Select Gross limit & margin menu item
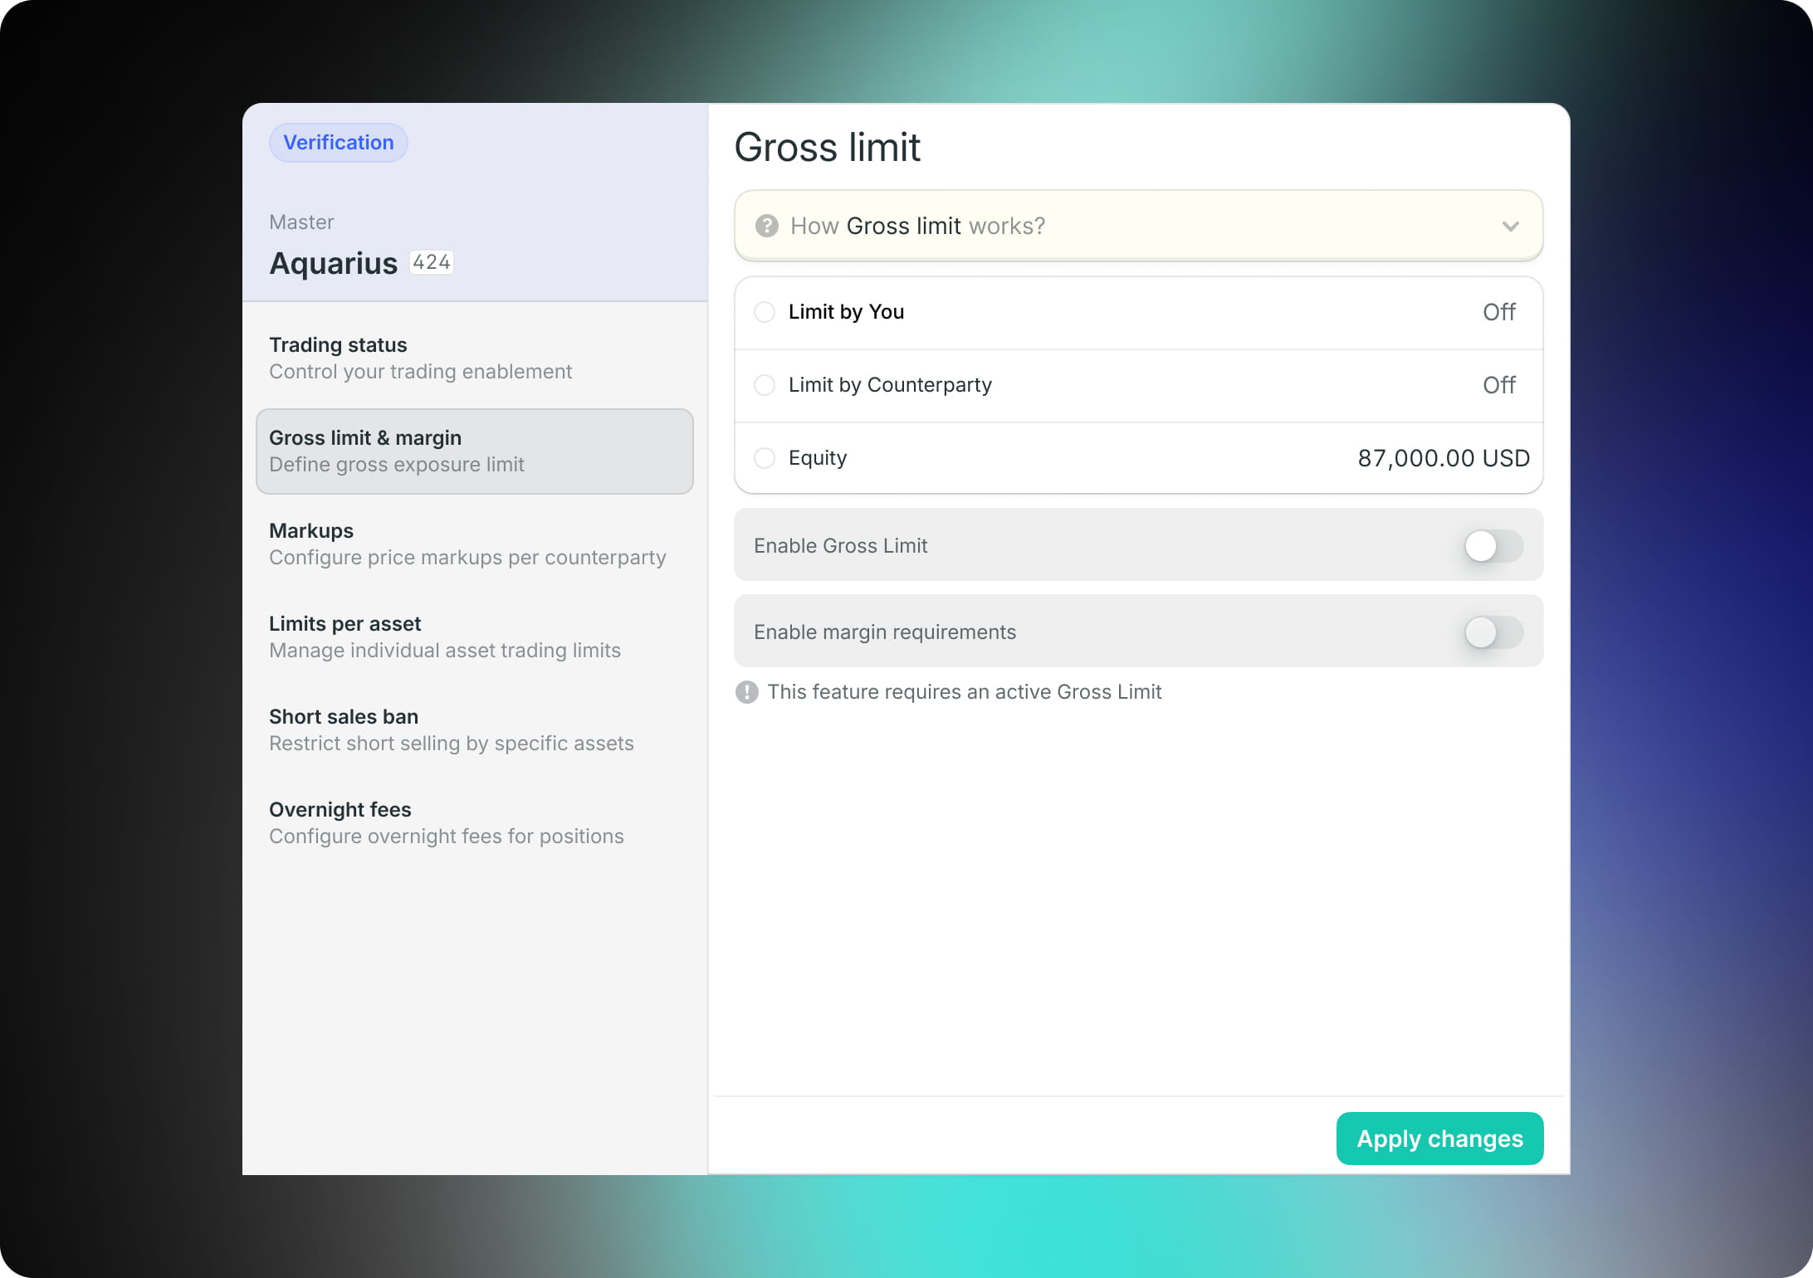This screenshot has width=1813, height=1278. click(474, 451)
